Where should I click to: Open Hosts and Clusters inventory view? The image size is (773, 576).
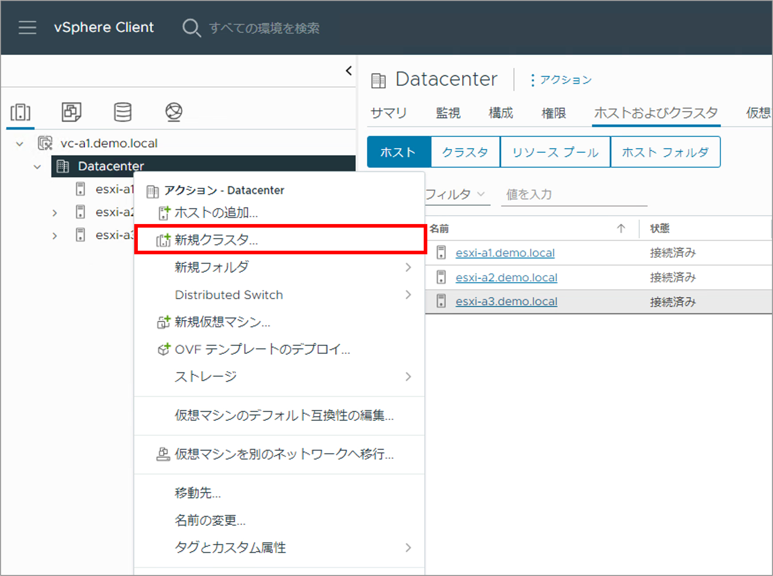pyautogui.click(x=20, y=112)
